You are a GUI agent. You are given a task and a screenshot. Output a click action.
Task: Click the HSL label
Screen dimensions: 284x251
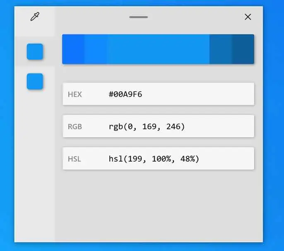pyautogui.click(x=75, y=159)
